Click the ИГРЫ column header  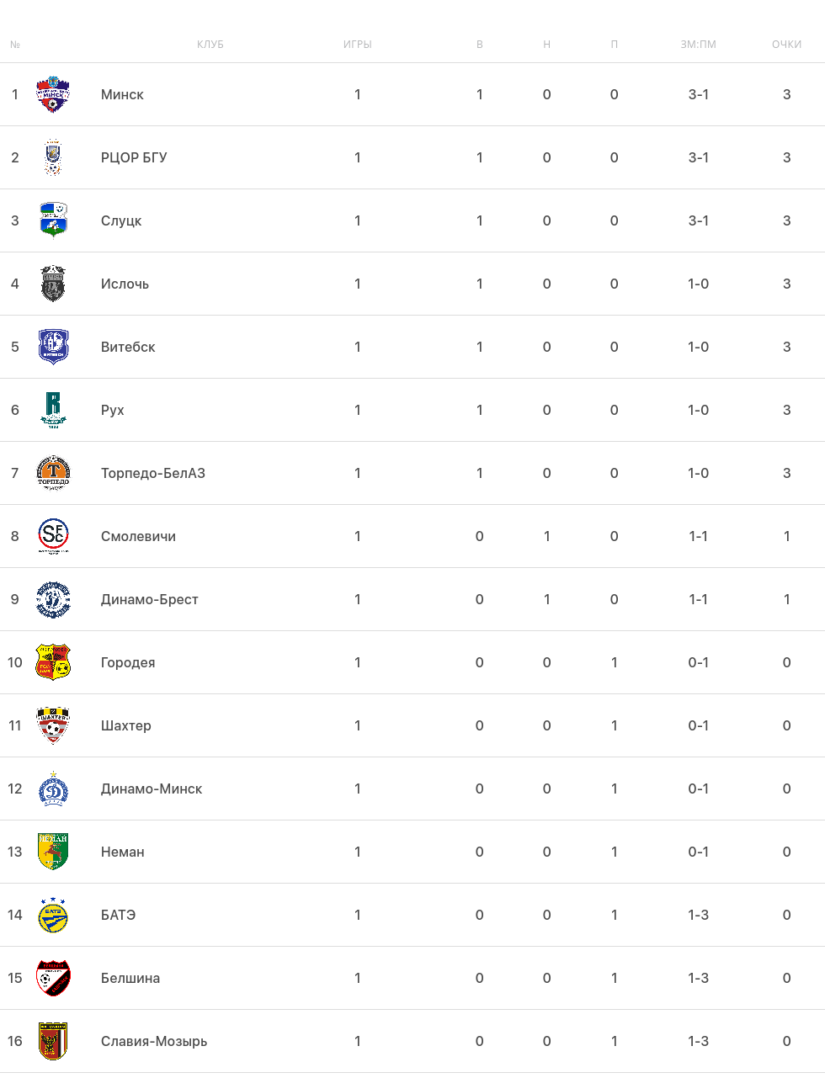click(358, 45)
